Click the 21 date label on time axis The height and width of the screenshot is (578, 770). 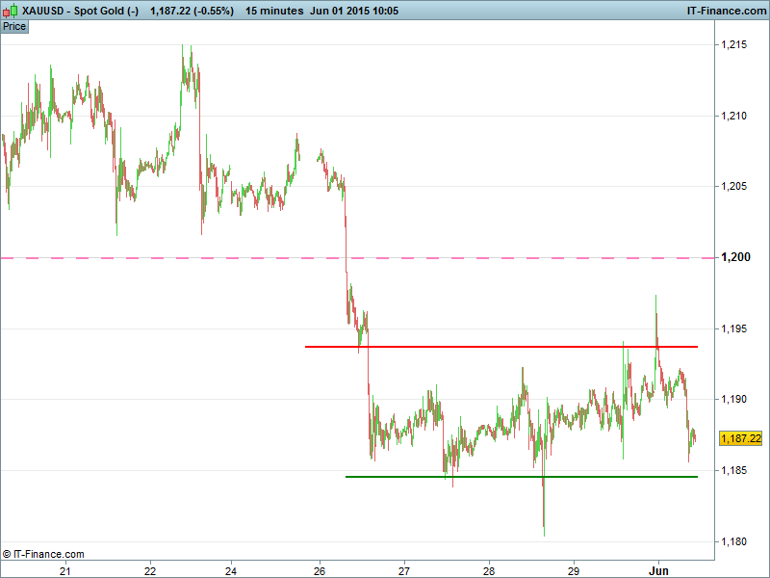click(x=65, y=569)
